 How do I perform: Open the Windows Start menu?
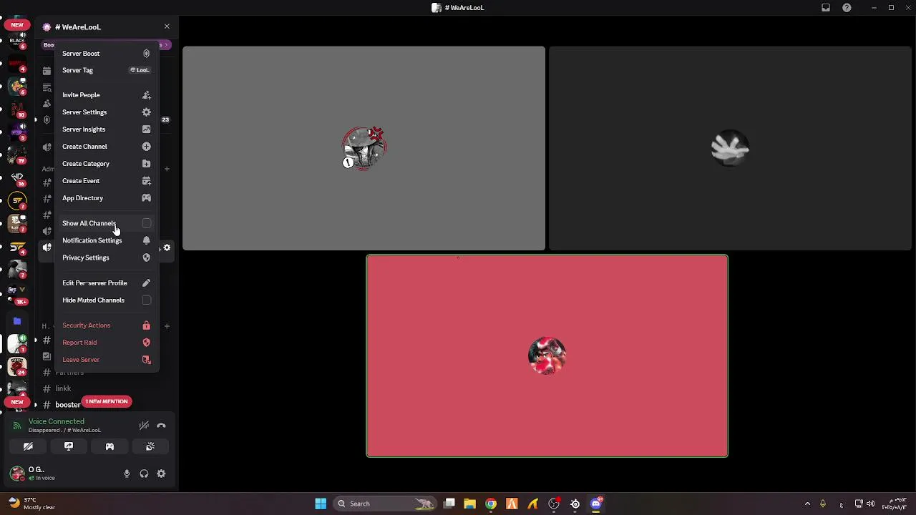click(321, 504)
